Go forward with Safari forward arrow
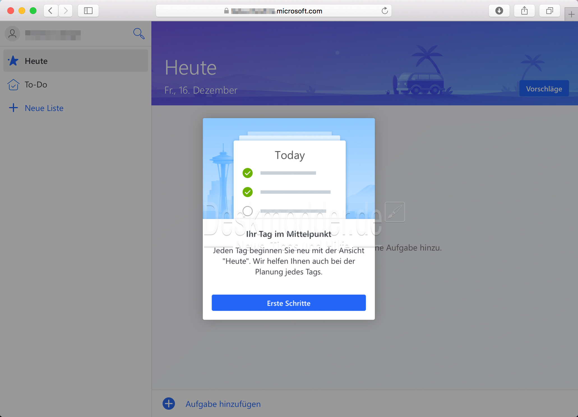578x417 pixels. (x=66, y=11)
